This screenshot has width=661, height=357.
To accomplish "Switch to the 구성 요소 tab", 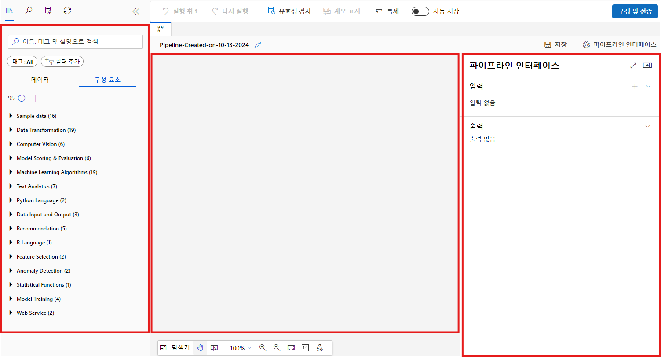I will [x=107, y=80].
